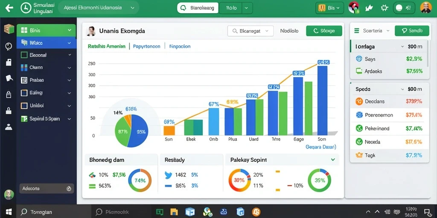Collapse the Palekay Sopint panel chevron

[x=333, y=160]
